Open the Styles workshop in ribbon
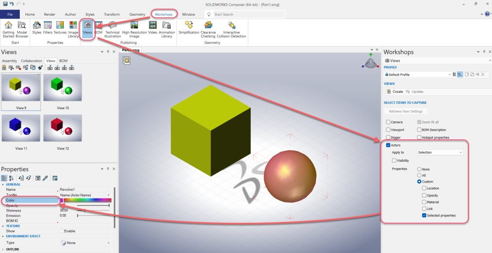Viewport: 492px width, 253px height. [37, 28]
